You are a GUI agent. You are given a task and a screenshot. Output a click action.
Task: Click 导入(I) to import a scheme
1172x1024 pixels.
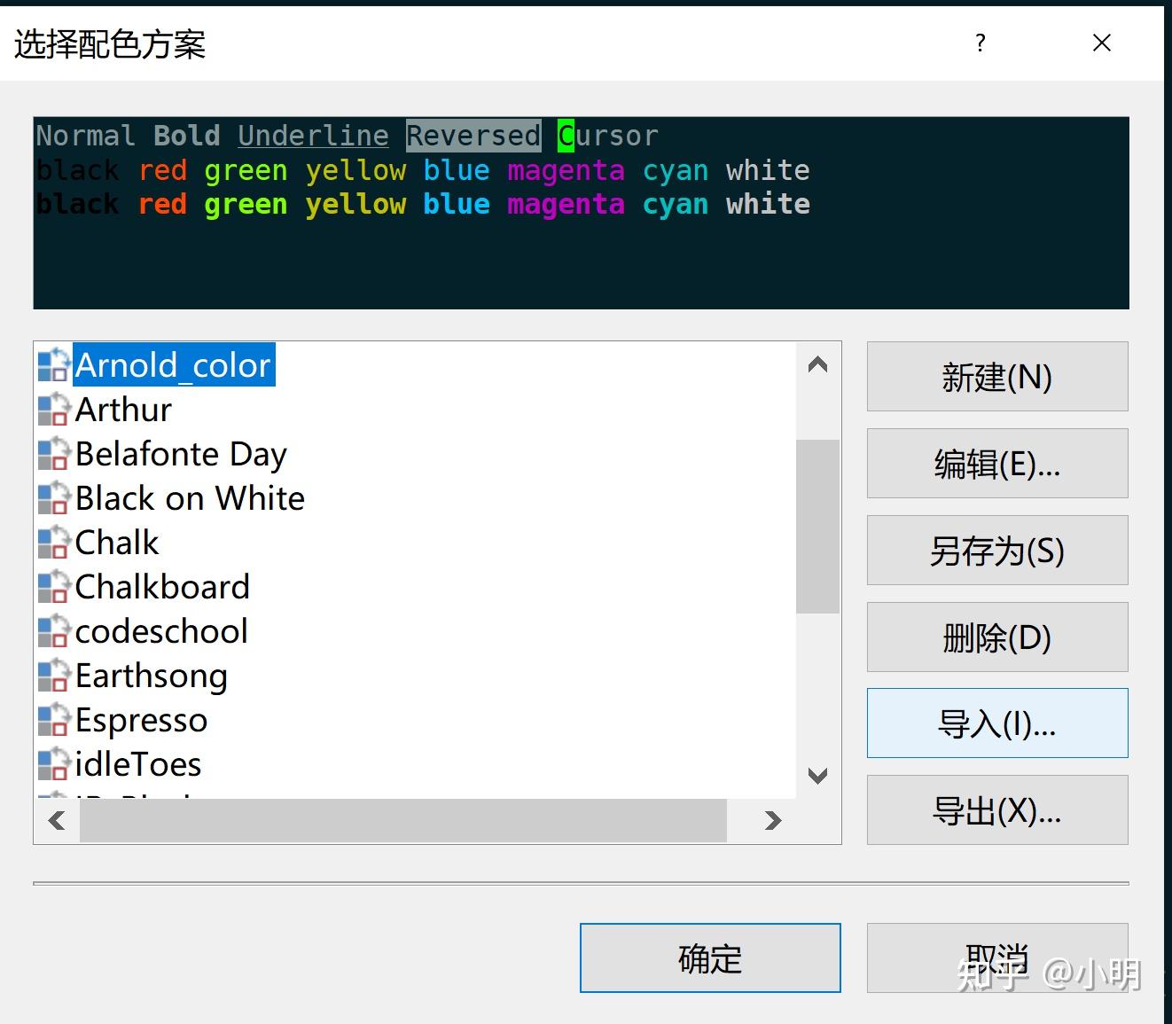pos(996,723)
